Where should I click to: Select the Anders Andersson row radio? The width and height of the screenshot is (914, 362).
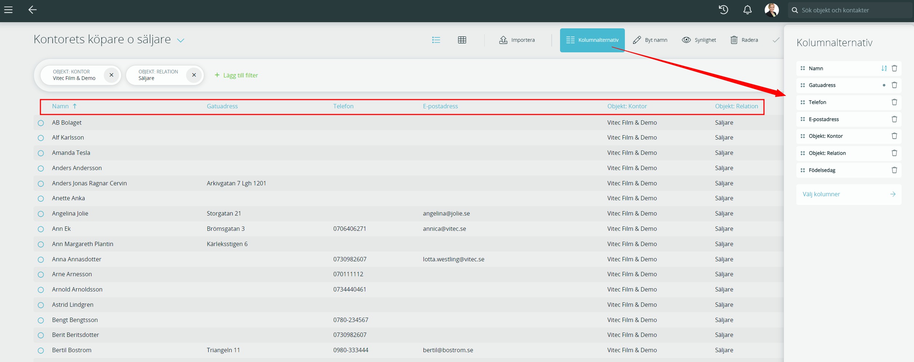tap(41, 168)
